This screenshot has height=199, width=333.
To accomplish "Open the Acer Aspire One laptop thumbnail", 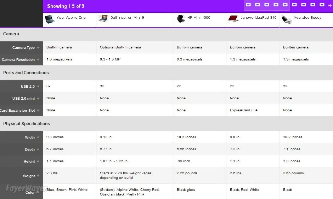I will pyautogui.click(x=50, y=19).
